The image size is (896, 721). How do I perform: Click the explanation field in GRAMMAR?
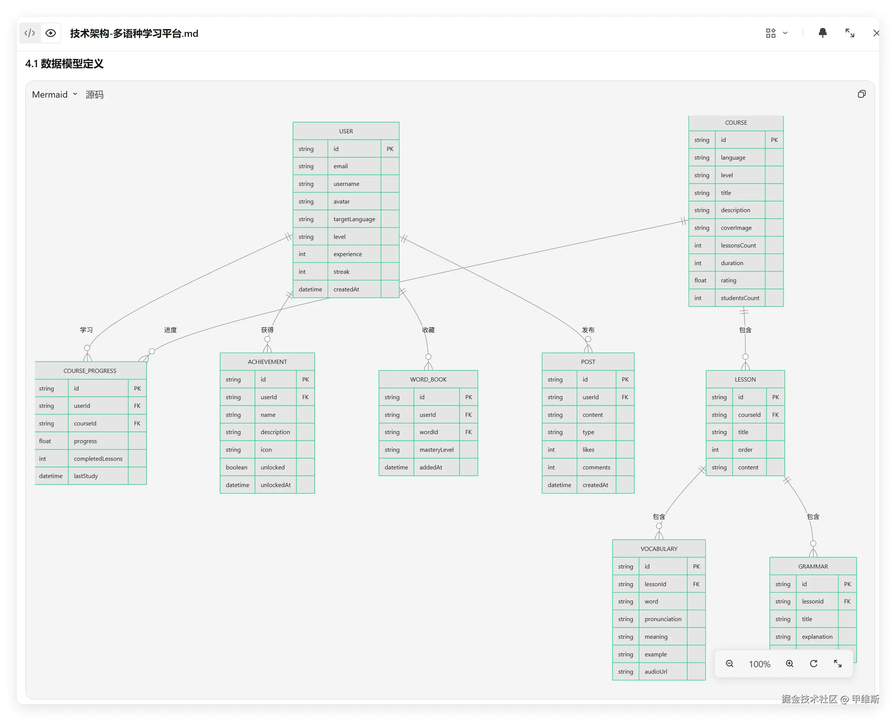[x=817, y=637]
